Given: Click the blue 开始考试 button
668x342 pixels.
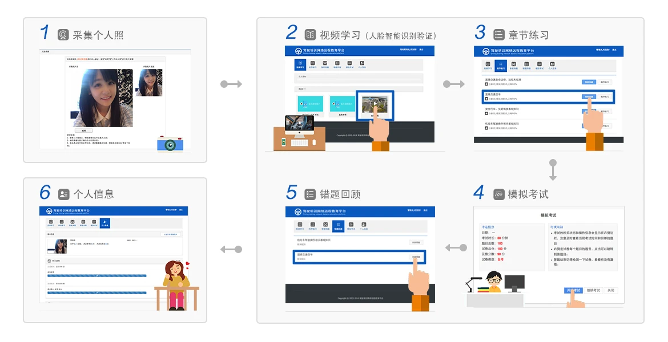Looking at the screenshot, I should point(573,290).
